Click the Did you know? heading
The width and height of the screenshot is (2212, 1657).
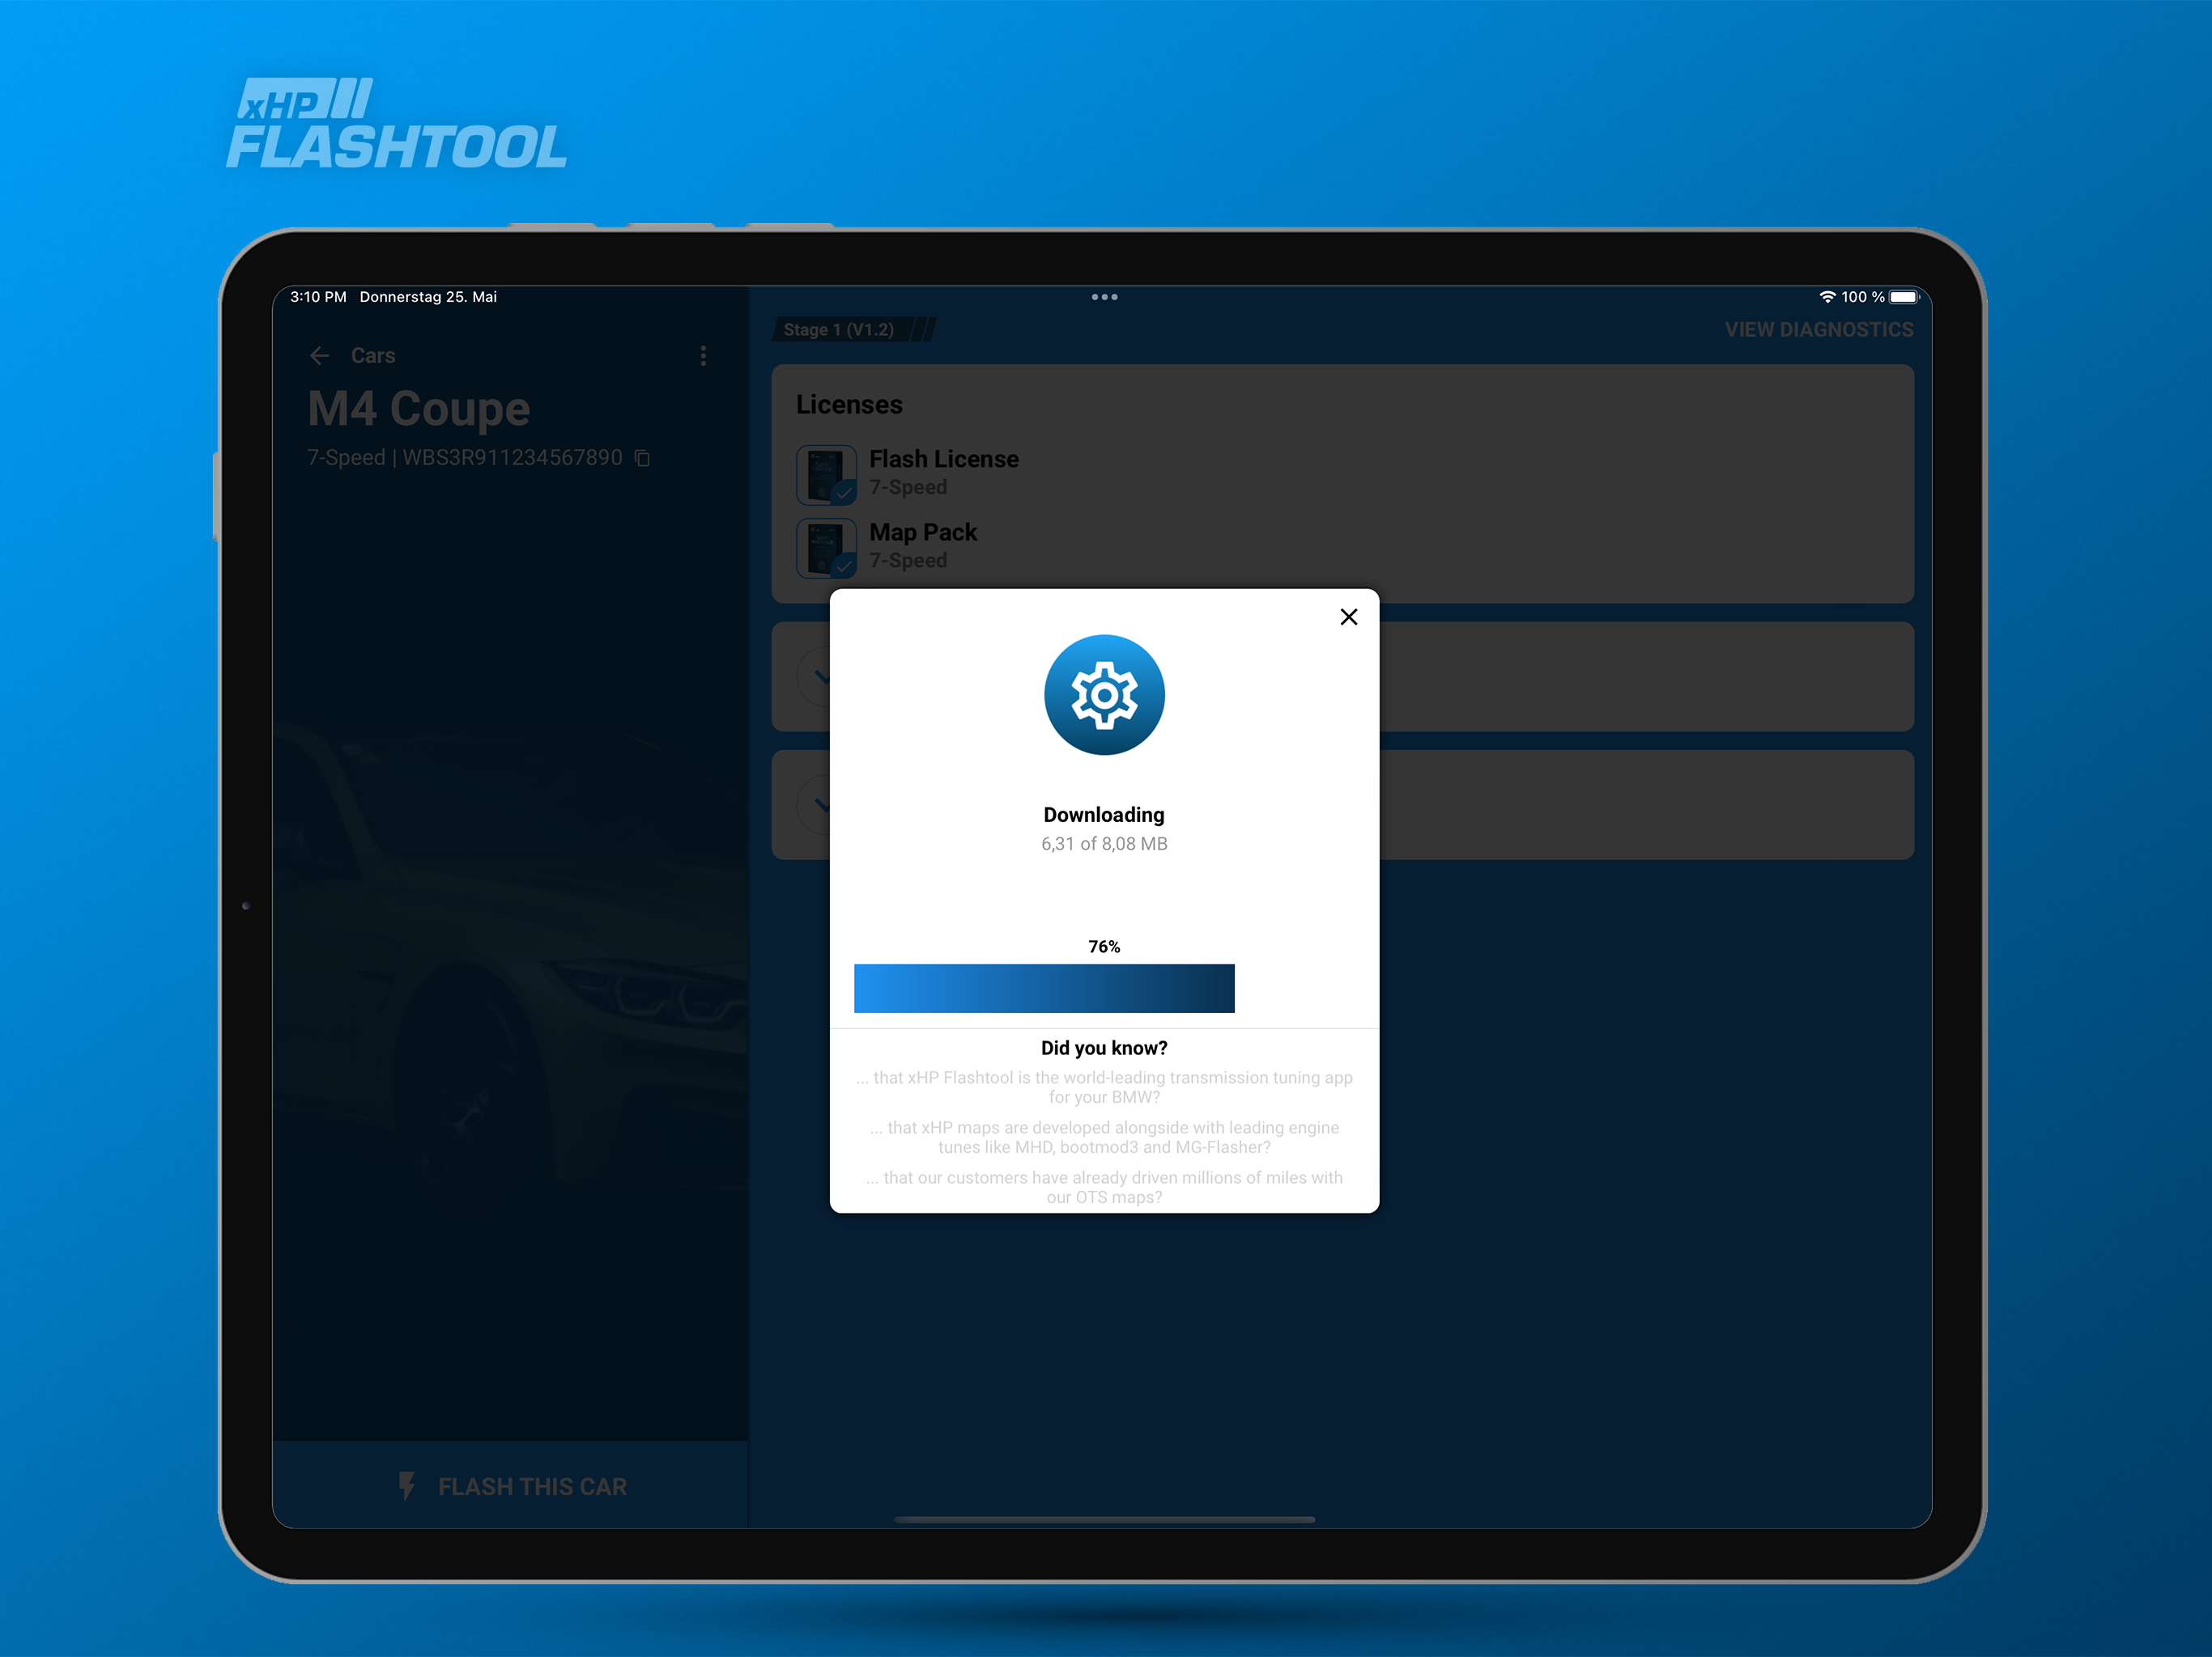click(1104, 1048)
